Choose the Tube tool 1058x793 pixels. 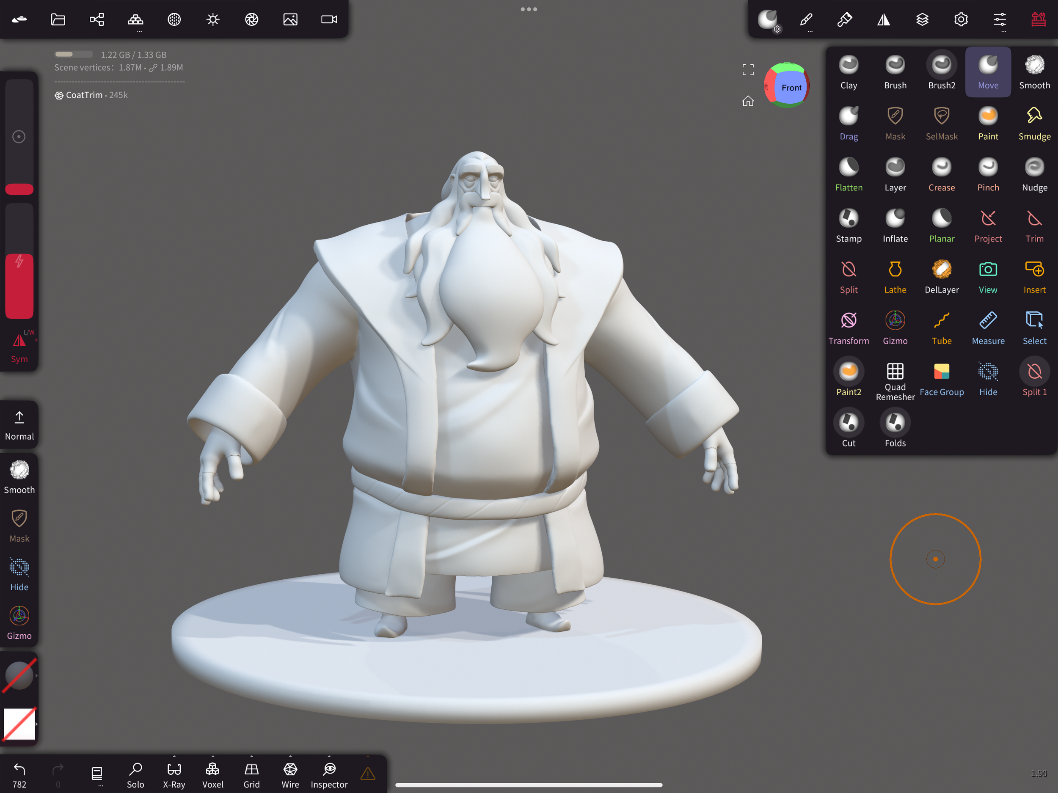coord(941,328)
